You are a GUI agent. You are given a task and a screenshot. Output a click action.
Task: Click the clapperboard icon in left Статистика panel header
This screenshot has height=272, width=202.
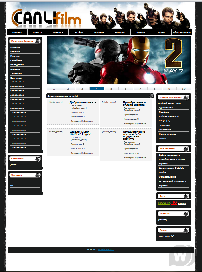click(x=38, y=159)
